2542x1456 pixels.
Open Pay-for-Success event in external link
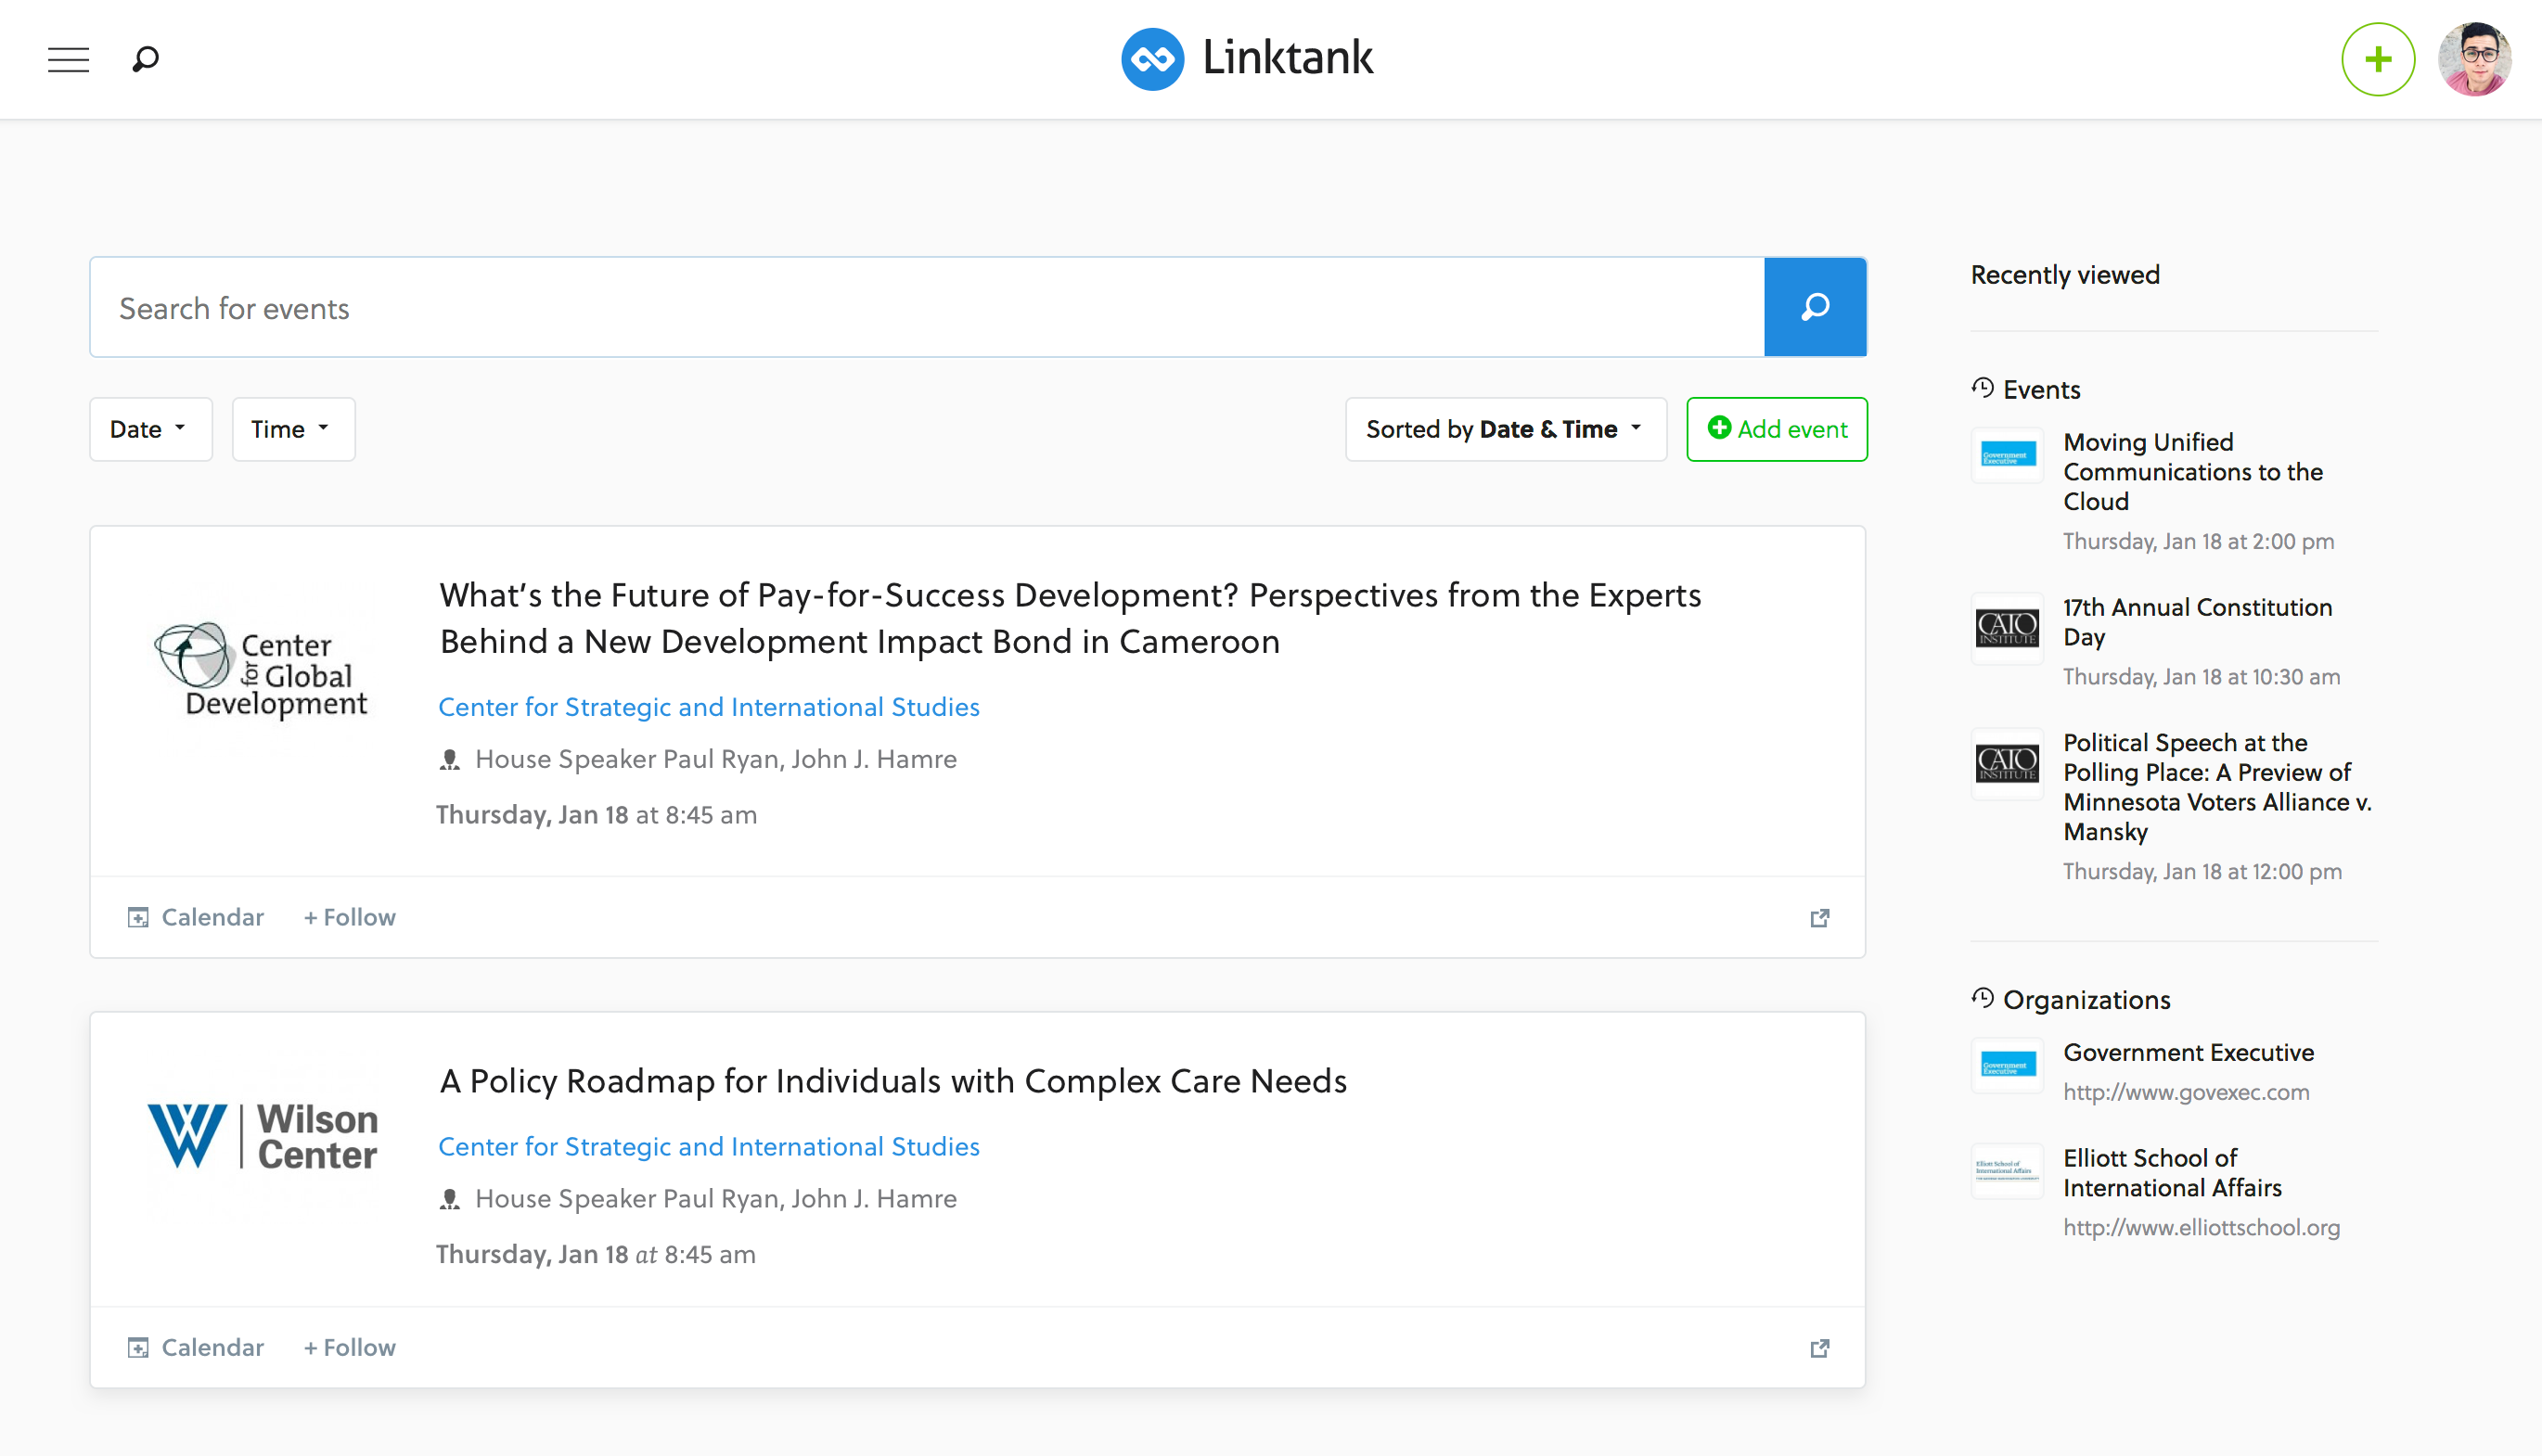coord(1819,918)
